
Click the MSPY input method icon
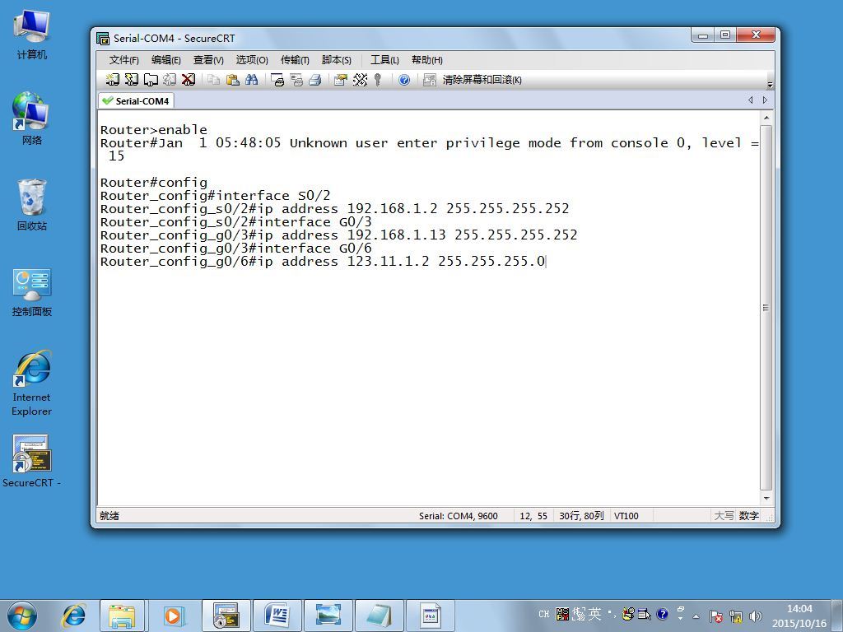click(x=562, y=614)
